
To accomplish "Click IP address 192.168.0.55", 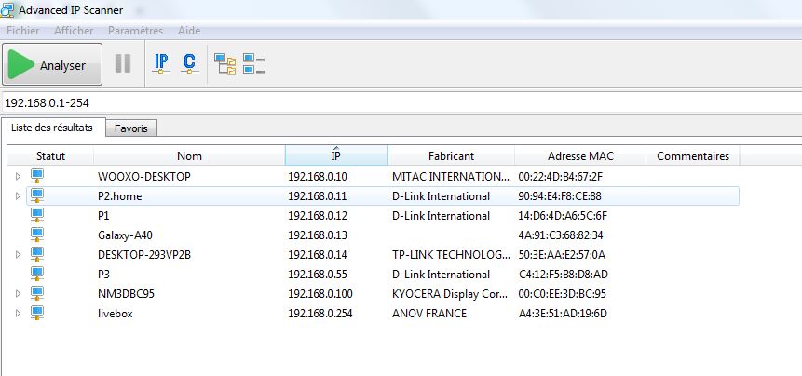I will [318, 275].
